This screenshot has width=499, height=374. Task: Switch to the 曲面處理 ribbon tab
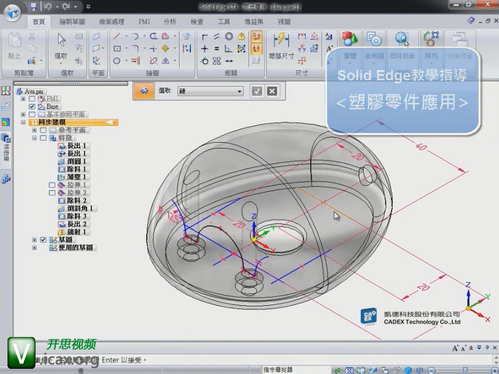click(x=112, y=22)
